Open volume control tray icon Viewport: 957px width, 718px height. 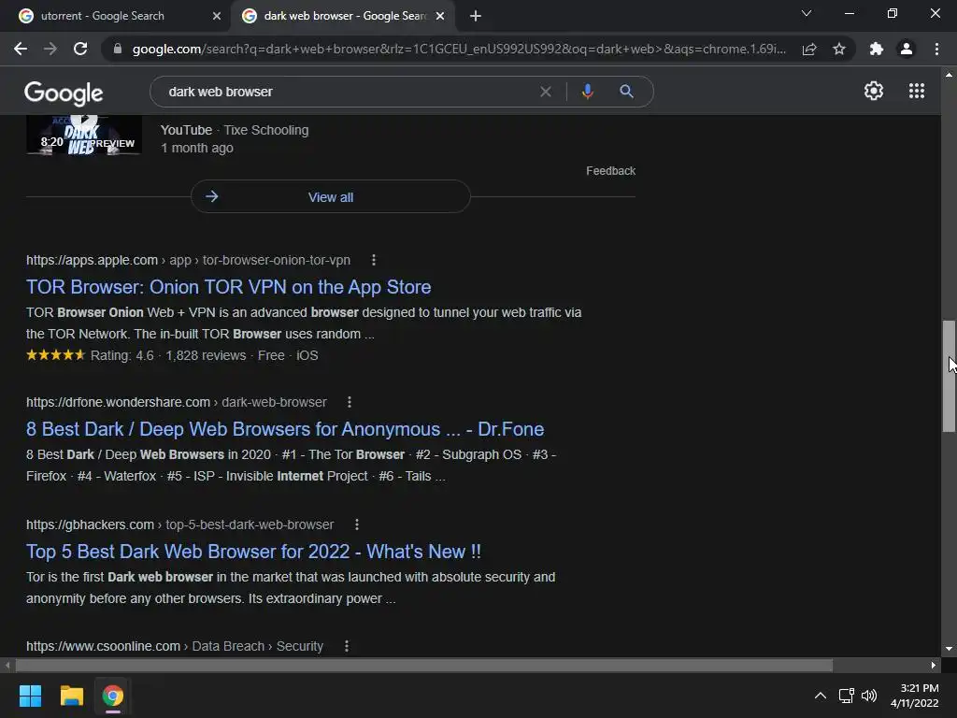pyautogui.click(x=869, y=696)
